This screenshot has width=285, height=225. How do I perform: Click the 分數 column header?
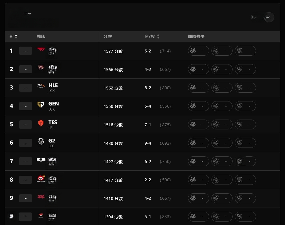(108, 36)
